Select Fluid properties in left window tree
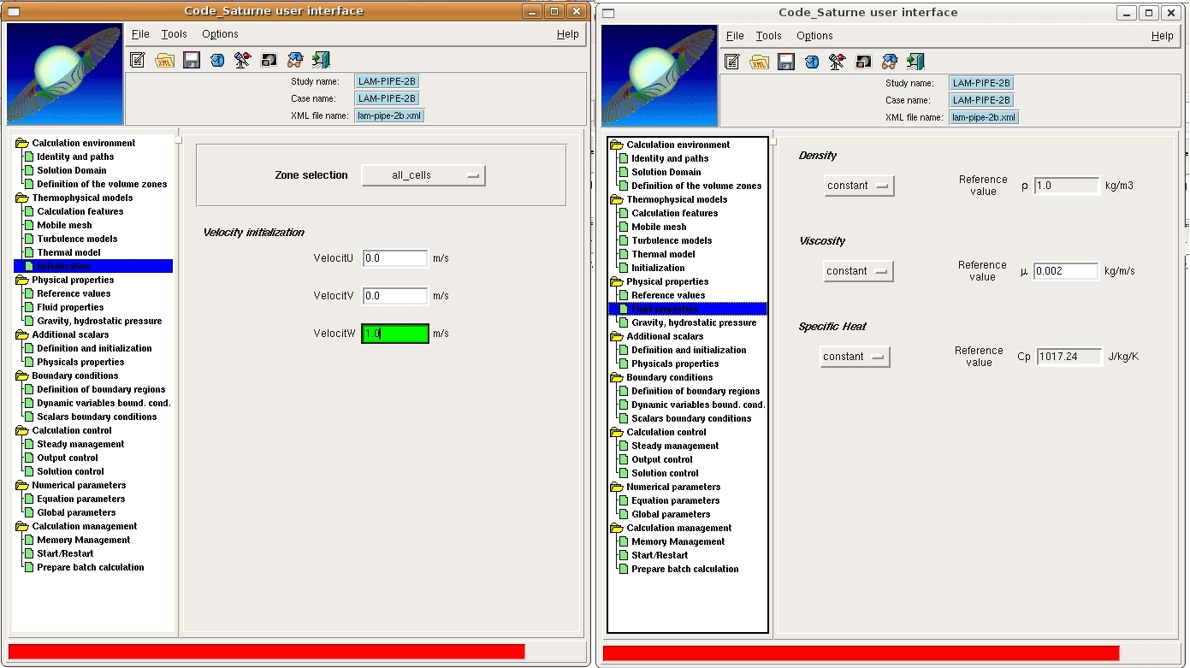Screen dimensions: 1190x668 pyautogui.click(x=70, y=307)
